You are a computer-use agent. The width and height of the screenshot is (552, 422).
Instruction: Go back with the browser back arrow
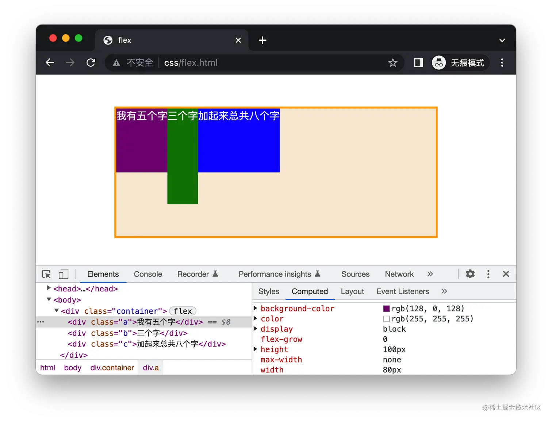click(50, 63)
